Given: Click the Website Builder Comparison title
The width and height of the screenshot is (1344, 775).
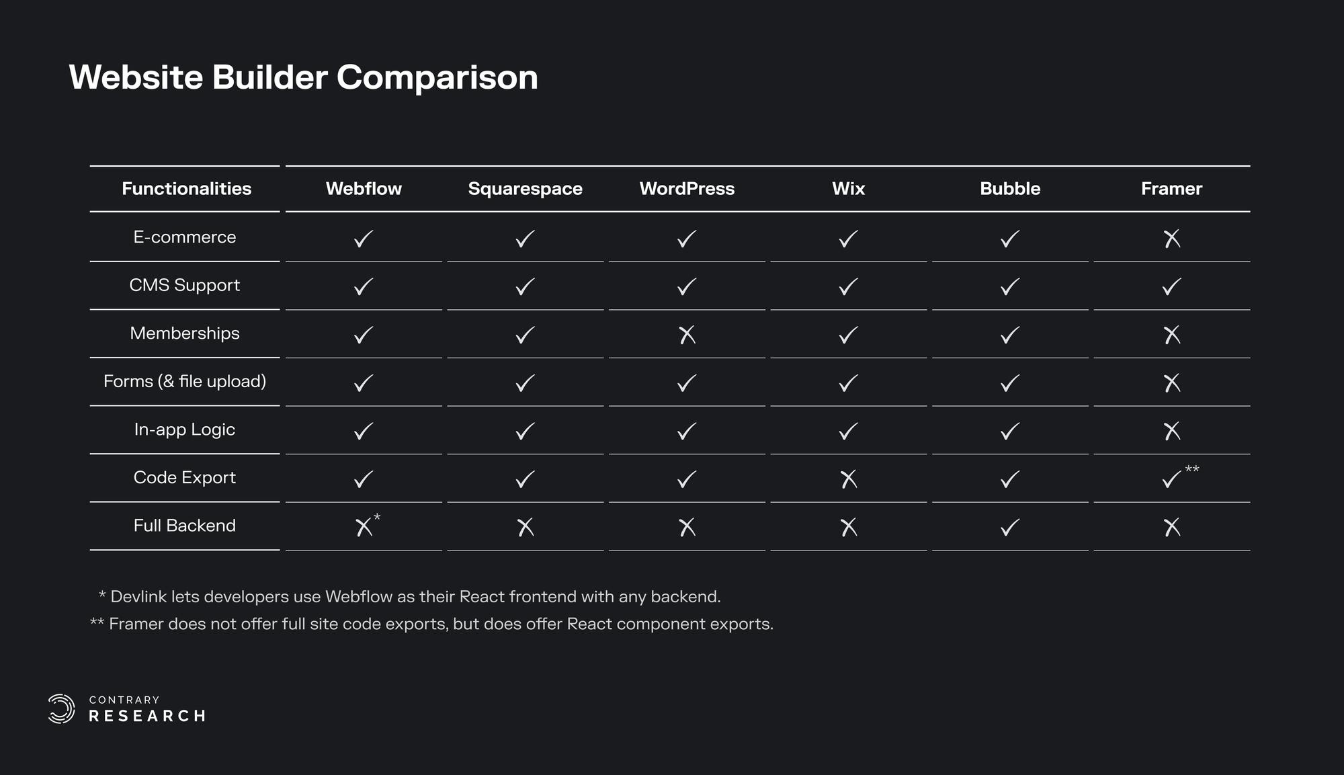Looking at the screenshot, I should coord(303,77).
